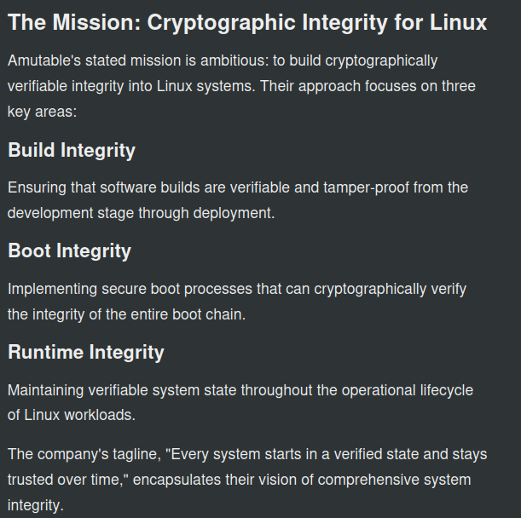Click the "The Mission: Cryptographic Integrity for Linux" heading

[x=247, y=23]
